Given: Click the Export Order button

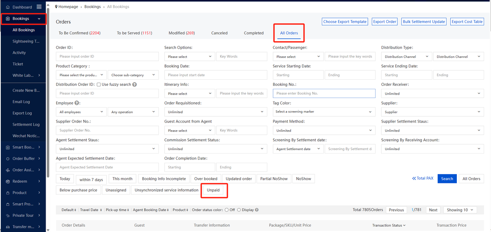Looking at the screenshot, I should [384, 22].
